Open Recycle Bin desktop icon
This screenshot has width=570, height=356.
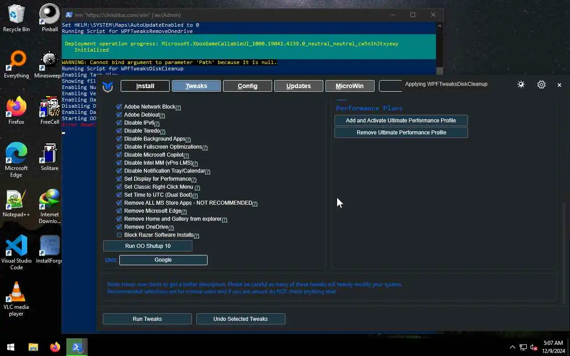16,18
